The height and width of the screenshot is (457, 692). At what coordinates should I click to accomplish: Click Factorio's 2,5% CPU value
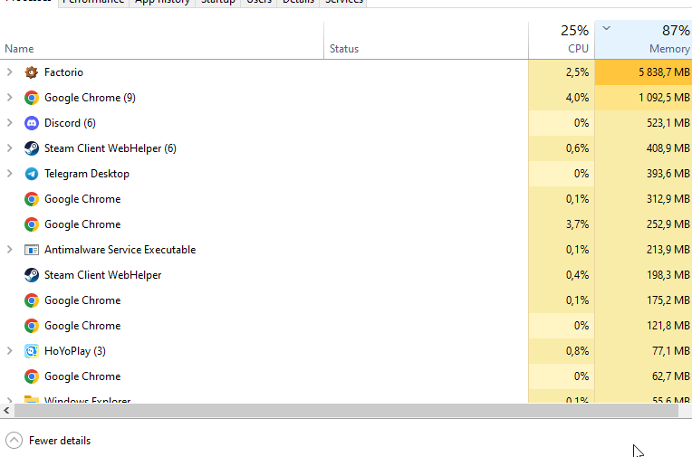578,72
